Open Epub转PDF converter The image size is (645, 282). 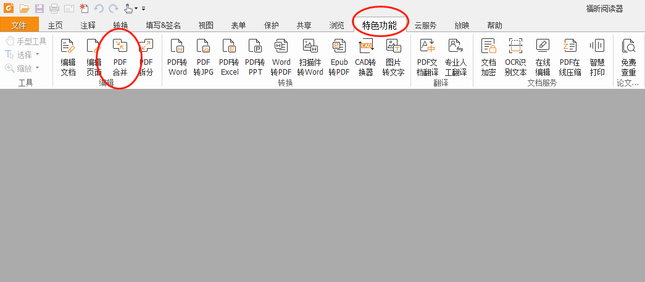click(x=339, y=57)
